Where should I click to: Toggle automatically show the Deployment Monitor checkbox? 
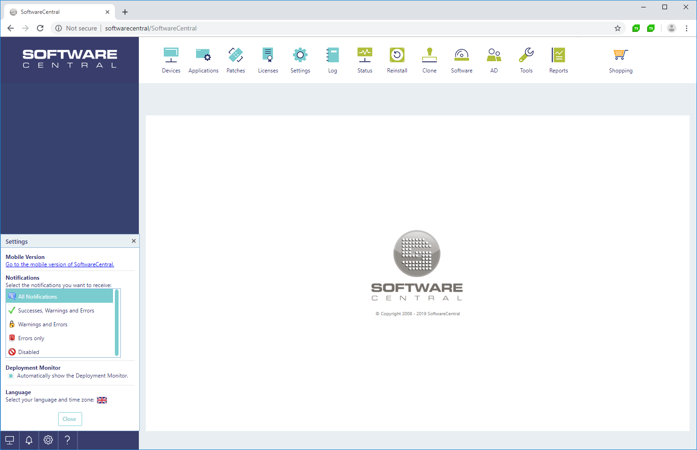(x=11, y=376)
